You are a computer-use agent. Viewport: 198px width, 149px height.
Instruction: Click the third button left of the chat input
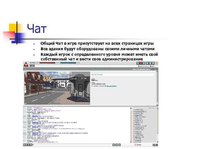[x=29, y=145]
